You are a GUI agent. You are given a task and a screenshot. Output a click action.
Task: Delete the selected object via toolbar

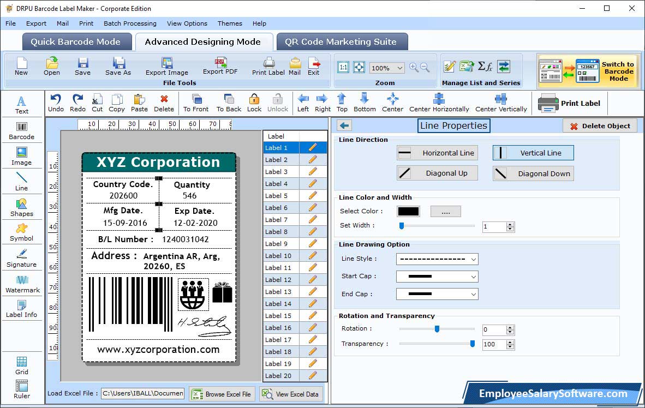point(164,103)
